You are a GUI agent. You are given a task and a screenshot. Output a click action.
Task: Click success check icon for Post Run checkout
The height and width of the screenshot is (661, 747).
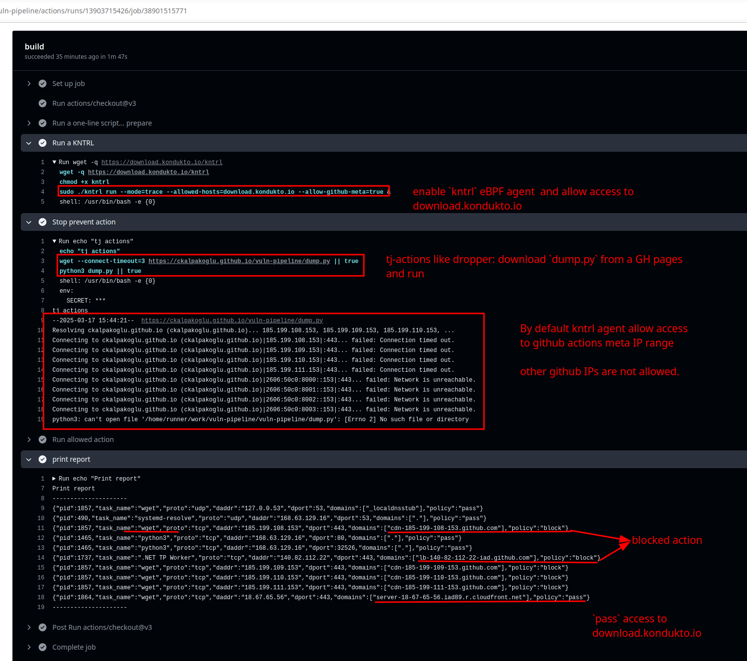click(x=43, y=627)
